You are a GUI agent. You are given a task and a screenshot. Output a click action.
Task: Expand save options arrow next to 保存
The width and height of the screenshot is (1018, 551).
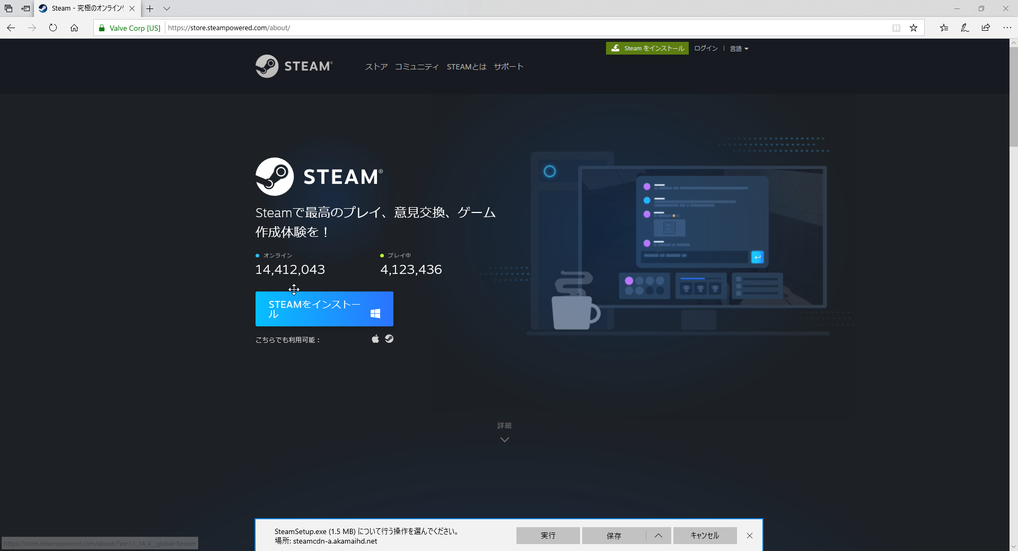659,536
